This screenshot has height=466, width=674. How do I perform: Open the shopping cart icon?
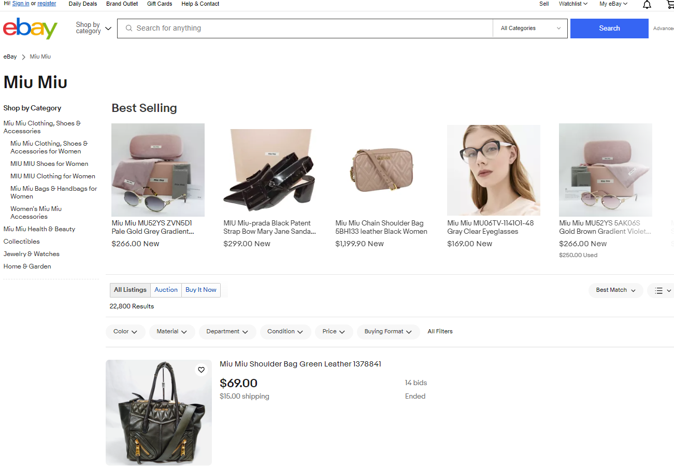(x=670, y=4)
